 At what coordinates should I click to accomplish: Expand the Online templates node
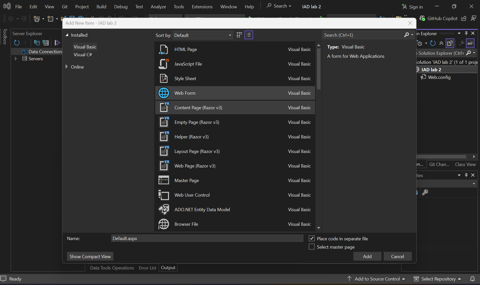click(66, 67)
